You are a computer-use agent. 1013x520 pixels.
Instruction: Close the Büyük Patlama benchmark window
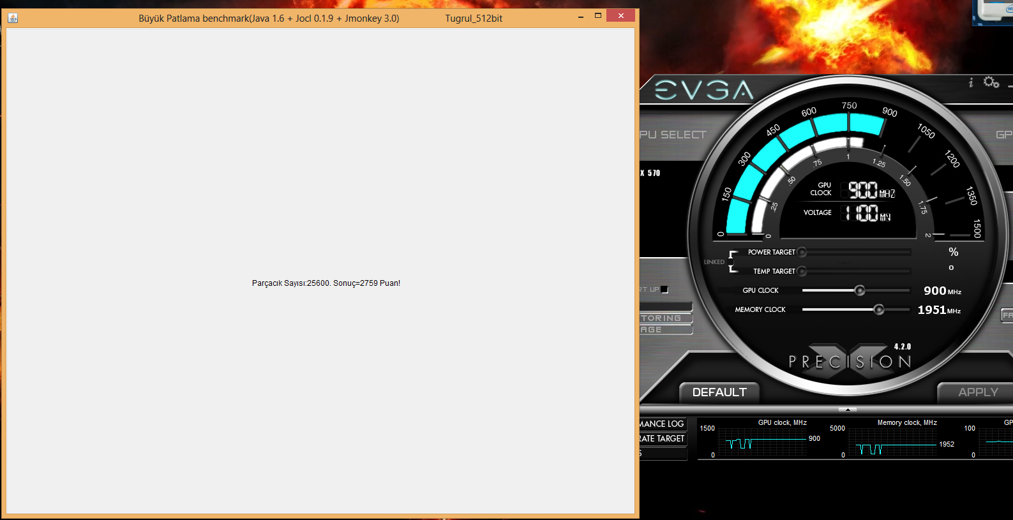[620, 15]
